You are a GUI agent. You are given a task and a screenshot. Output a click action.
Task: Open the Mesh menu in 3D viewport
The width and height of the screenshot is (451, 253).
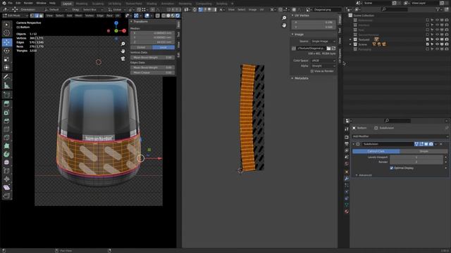(x=78, y=15)
